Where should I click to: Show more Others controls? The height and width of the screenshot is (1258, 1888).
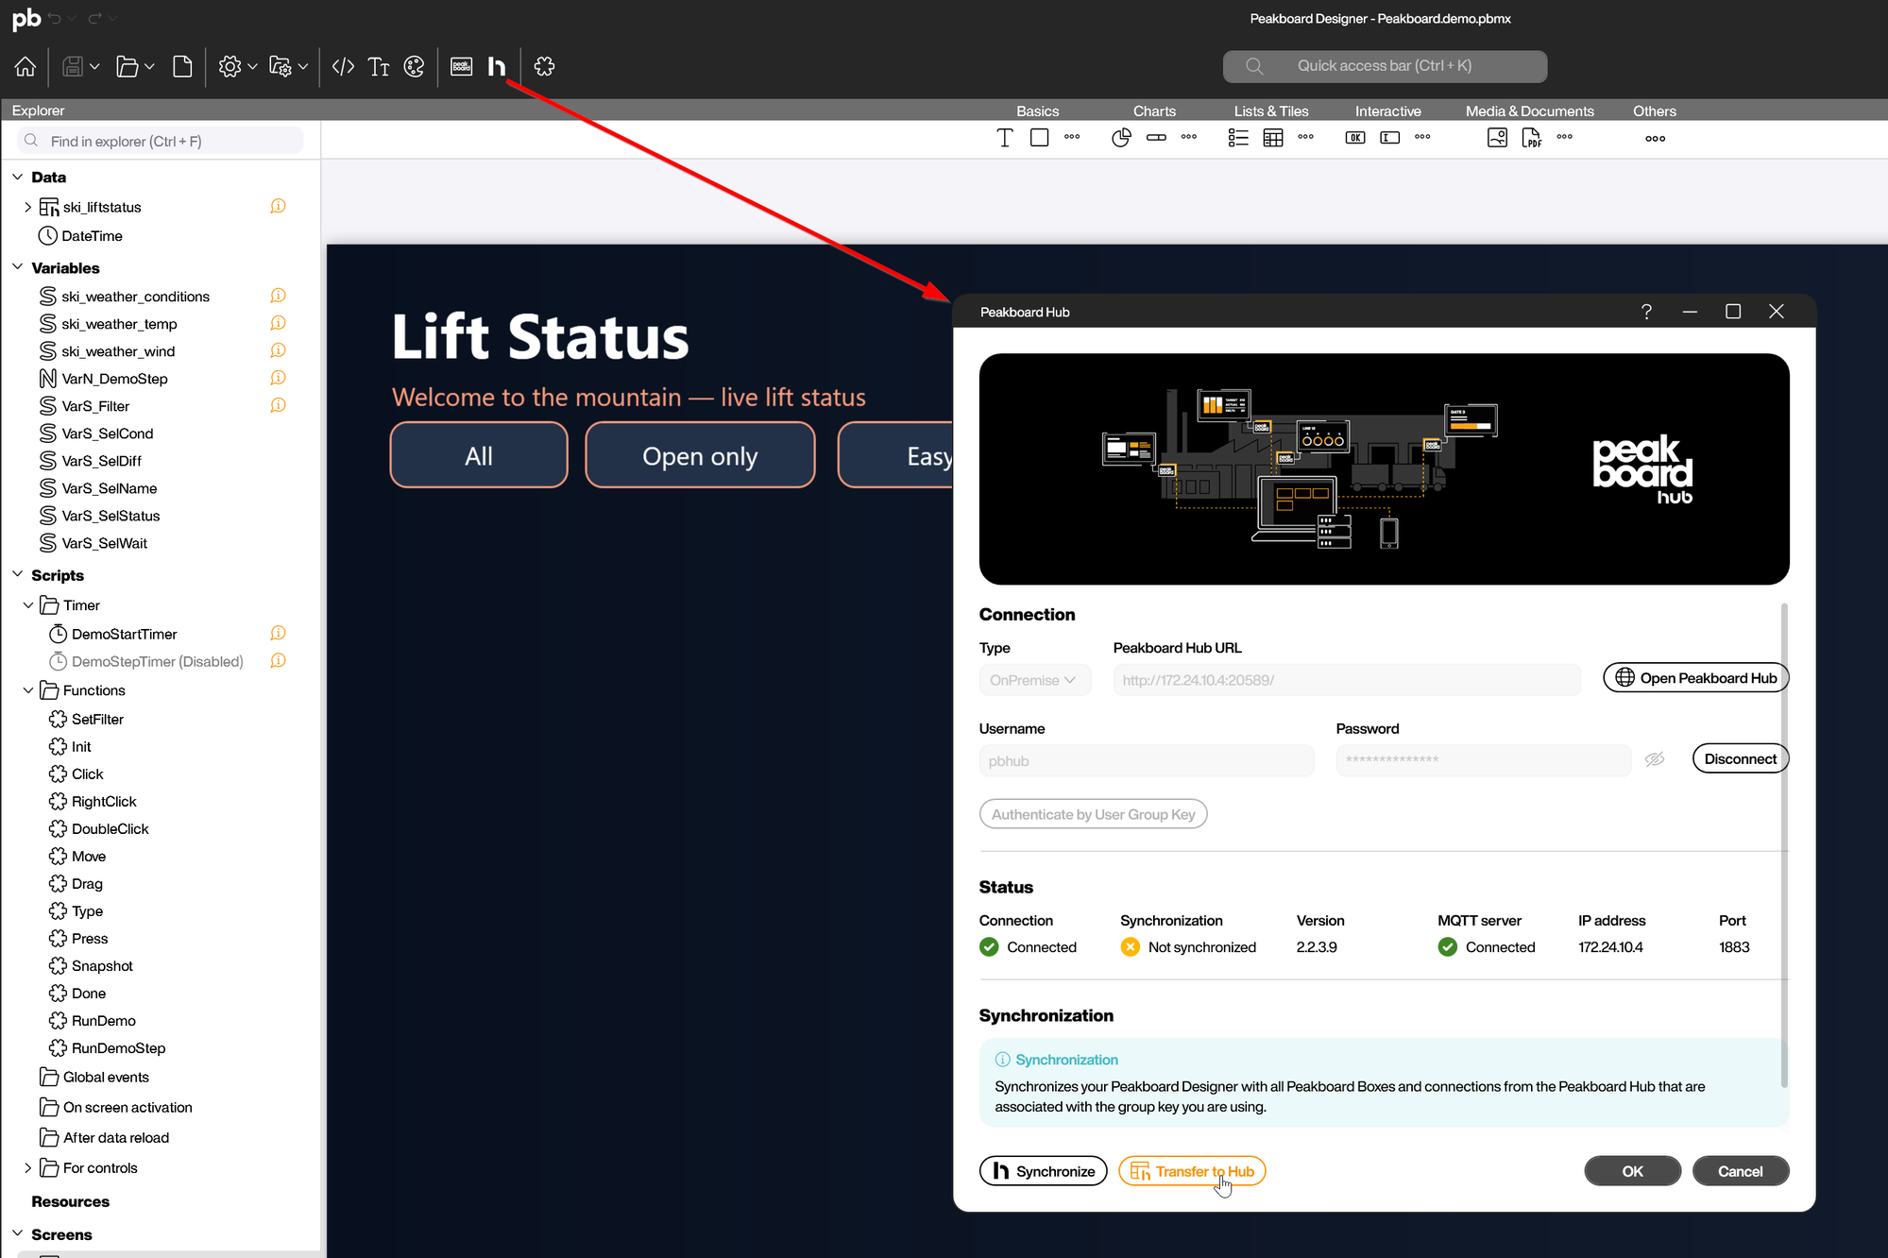tap(1655, 138)
